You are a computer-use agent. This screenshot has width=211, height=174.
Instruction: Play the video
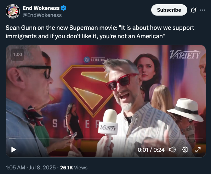click(x=13, y=150)
